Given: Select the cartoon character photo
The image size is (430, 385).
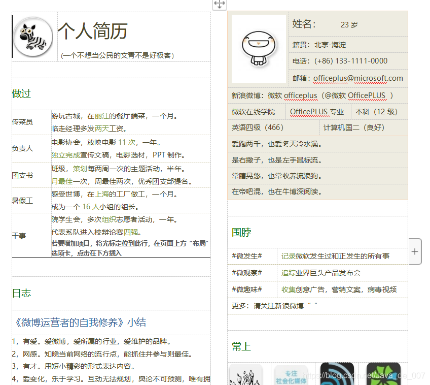Looking at the screenshot, I should click(x=259, y=48).
